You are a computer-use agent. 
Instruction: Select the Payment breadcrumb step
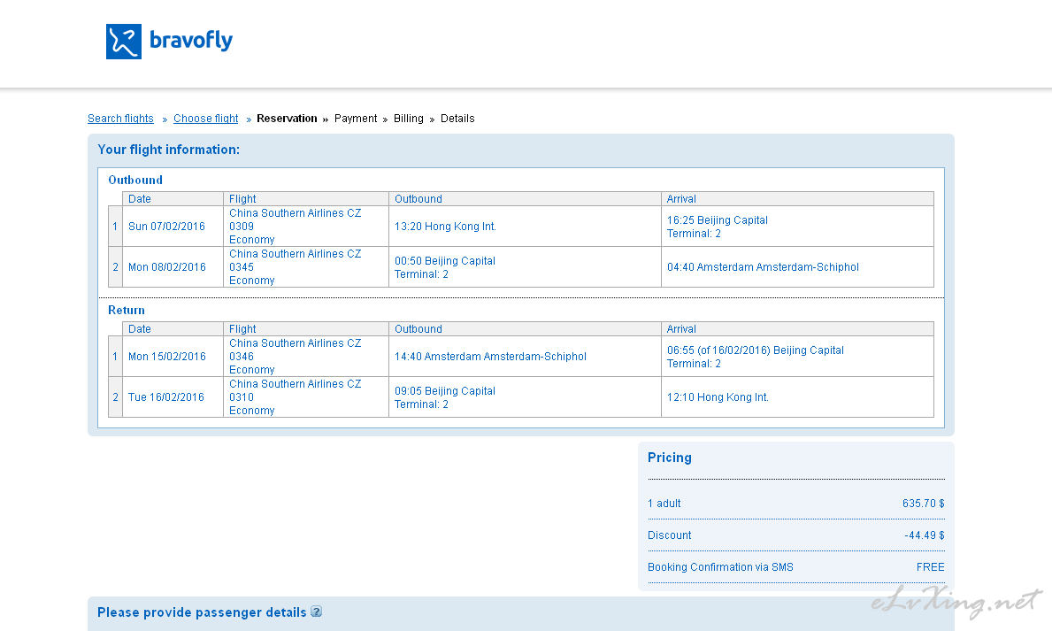[356, 119]
